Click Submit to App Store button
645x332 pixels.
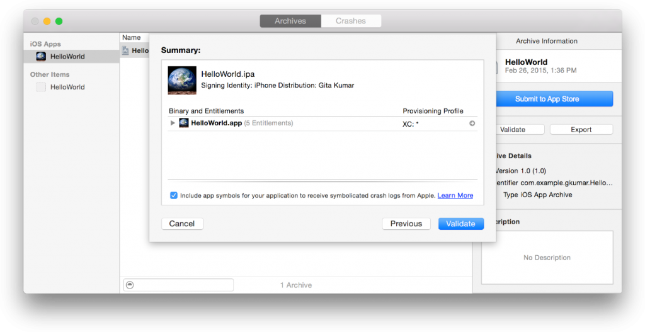(554, 99)
